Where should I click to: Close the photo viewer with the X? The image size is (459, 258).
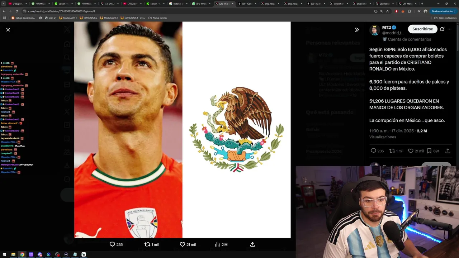pyautogui.click(x=8, y=30)
